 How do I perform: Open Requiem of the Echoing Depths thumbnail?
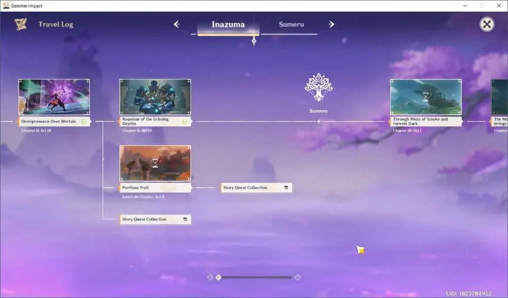pos(155,97)
